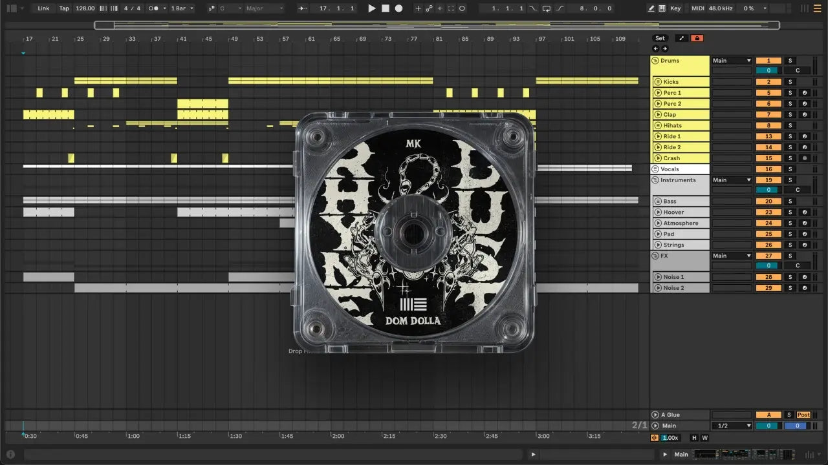
Task: Adjust the Drums group volume slider
Action: pyautogui.click(x=768, y=71)
